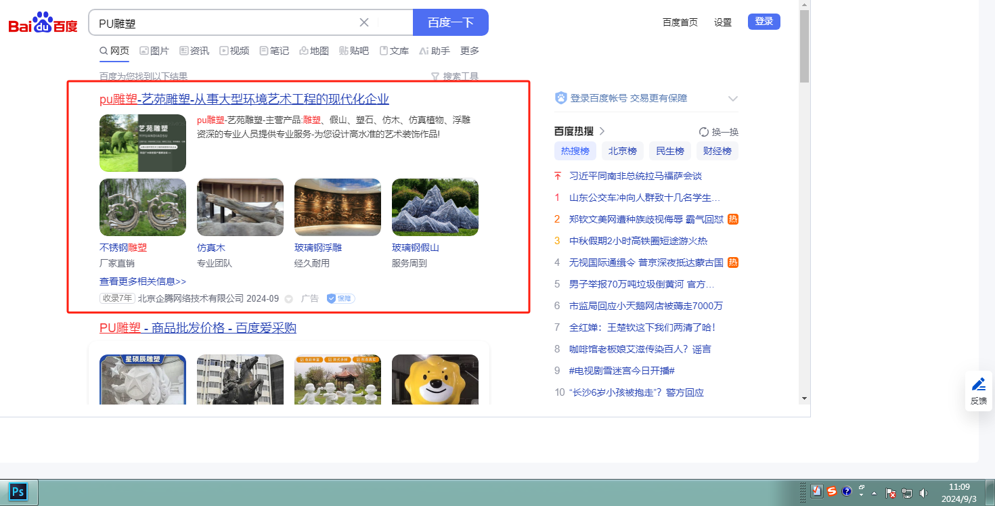995x506 pixels.
Task: Switch to the 图片 tab
Action: click(154, 51)
